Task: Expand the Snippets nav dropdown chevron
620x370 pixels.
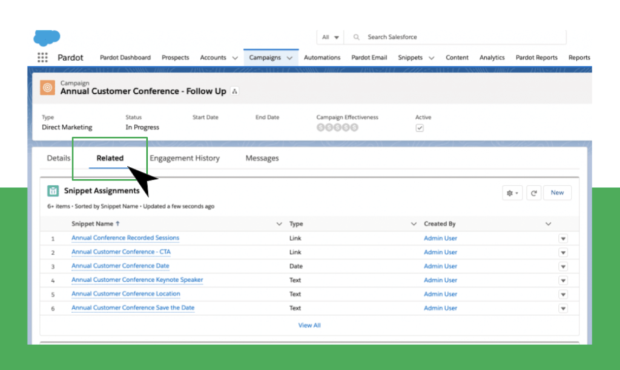Action: [431, 58]
